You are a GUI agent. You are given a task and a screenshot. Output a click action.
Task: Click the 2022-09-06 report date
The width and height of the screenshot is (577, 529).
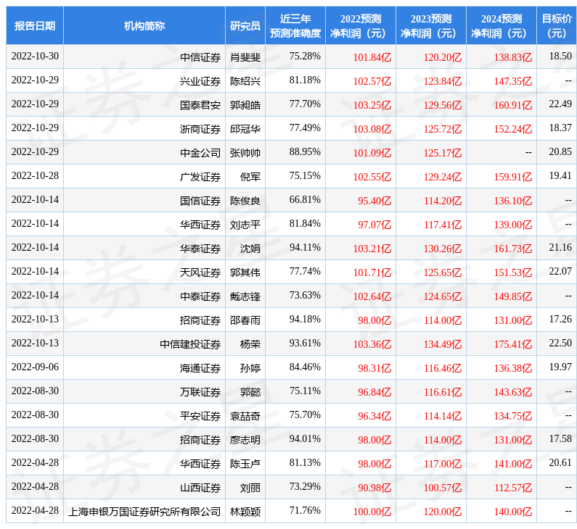pos(35,367)
